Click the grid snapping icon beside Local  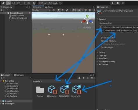[61, 3]
